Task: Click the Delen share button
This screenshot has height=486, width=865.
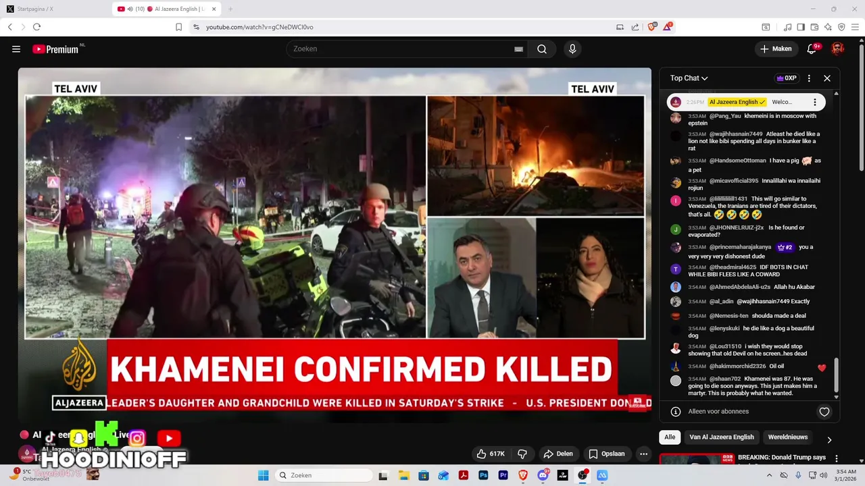Action: [558, 454]
